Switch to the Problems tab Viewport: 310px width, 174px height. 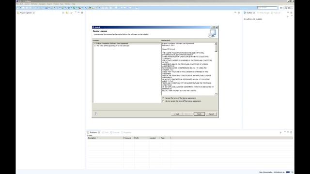click(93, 132)
